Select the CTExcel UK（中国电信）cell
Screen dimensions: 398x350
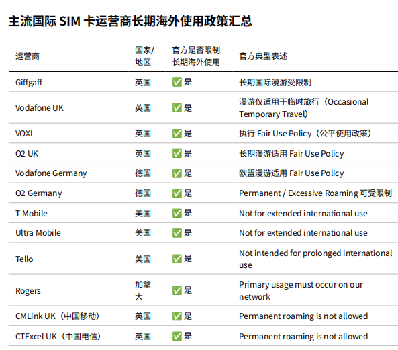(58, 337)
